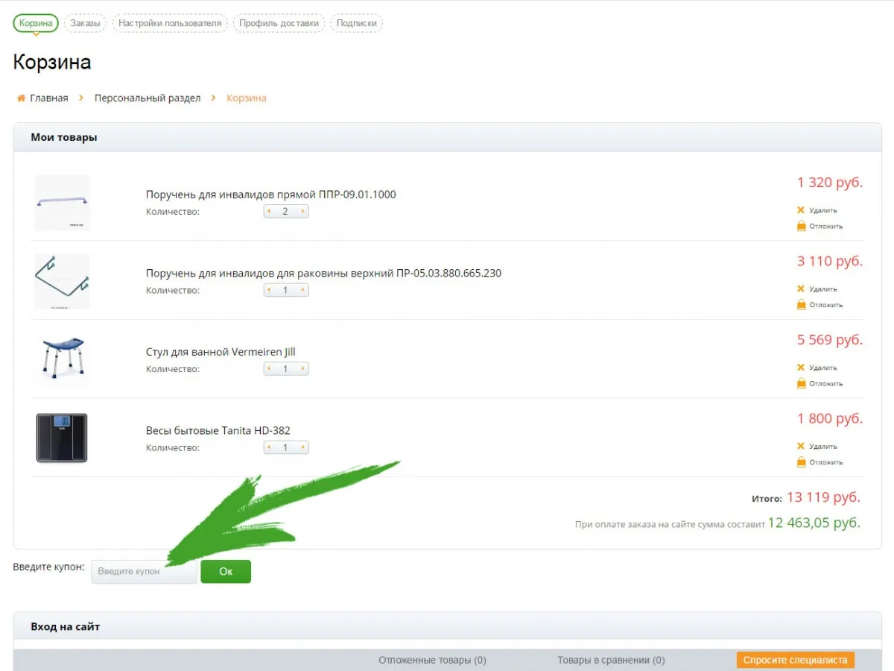The height and width of the screenshot is (671, 894).
Task: Decrease quantity of straight handrail ППР-09.01.1000
Action: coord(269,212)
